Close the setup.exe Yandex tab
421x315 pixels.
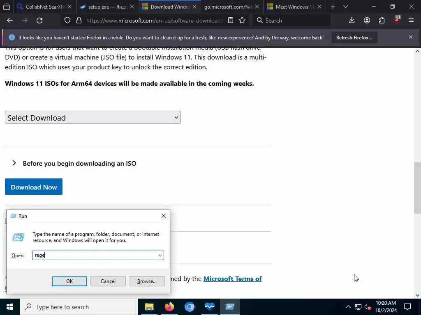point(132,7)
